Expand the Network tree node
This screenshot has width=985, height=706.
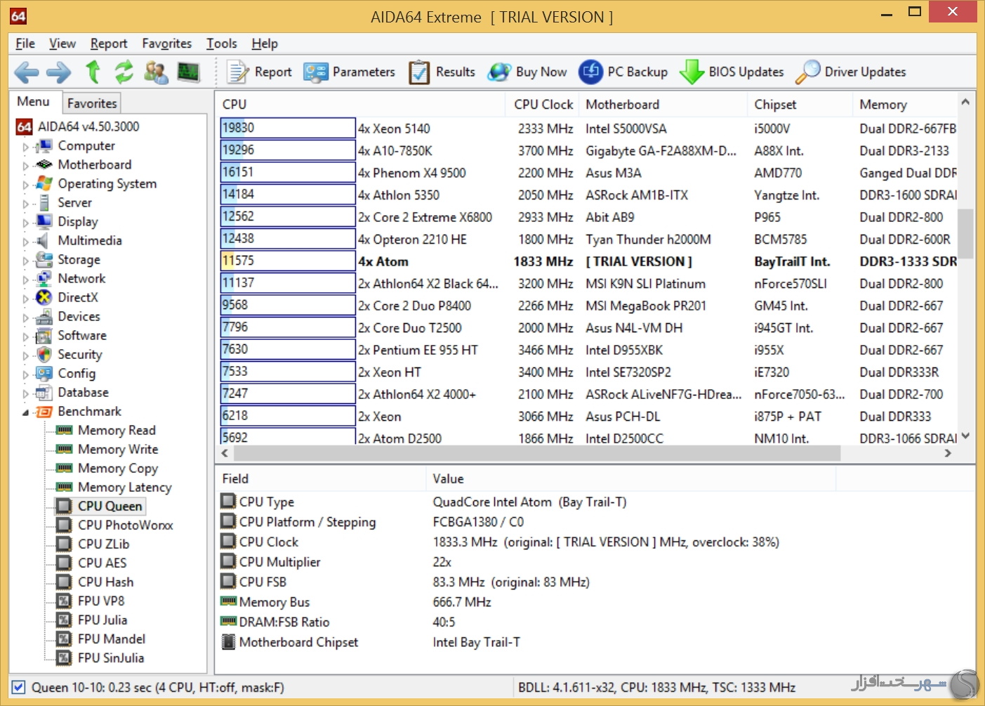pos(25,280)
